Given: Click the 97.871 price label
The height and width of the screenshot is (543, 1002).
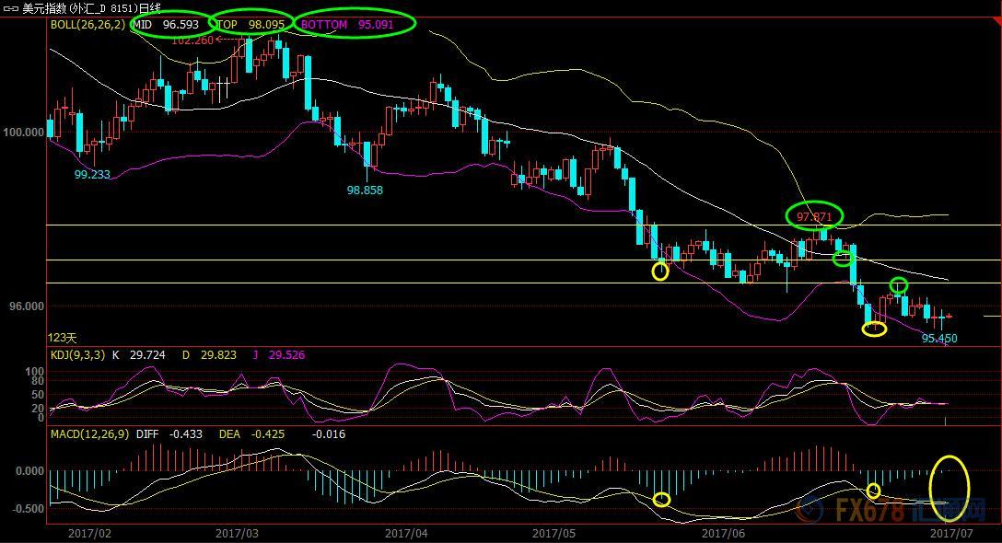Looking at the screenshot, I should click(x=814, y=216).
